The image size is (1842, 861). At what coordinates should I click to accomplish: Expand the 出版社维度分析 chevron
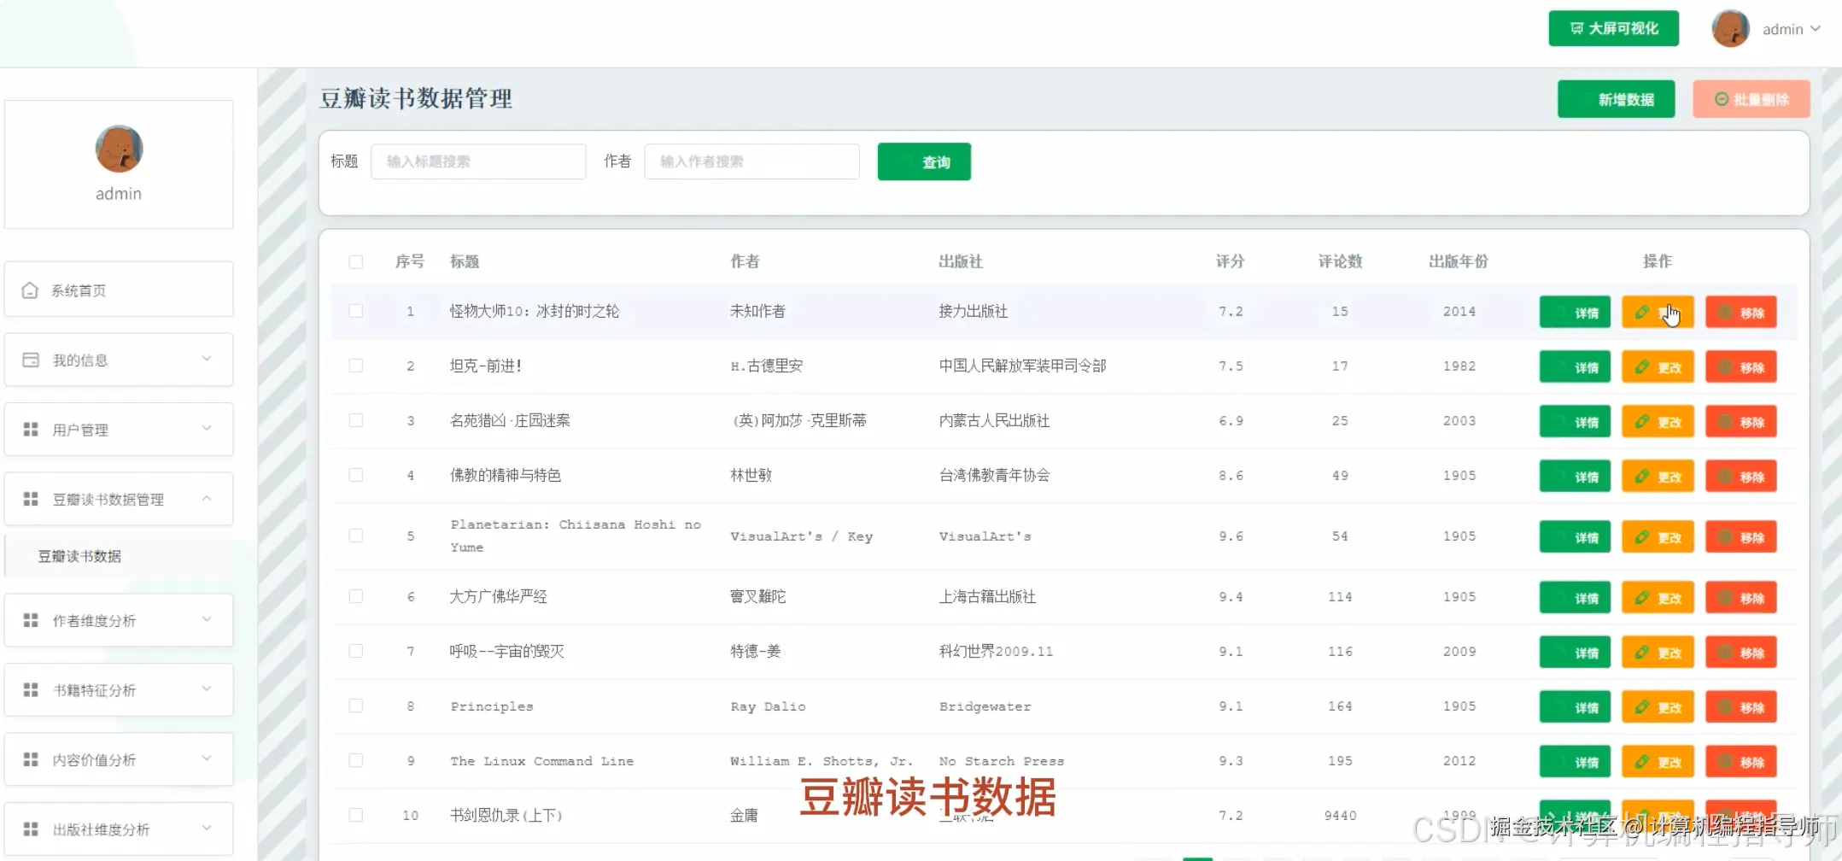tap(207, 828)
